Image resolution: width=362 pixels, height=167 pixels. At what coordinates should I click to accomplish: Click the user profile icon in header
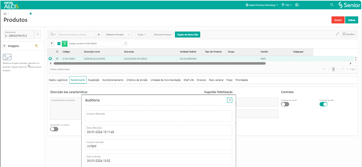(x=297, y=5)
